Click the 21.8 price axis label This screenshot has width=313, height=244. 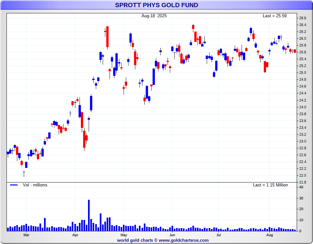[x=303, y=183]
